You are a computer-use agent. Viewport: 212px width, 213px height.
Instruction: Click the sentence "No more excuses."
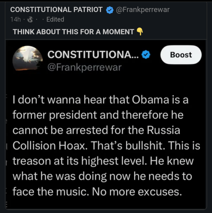(x=137, y=192)
